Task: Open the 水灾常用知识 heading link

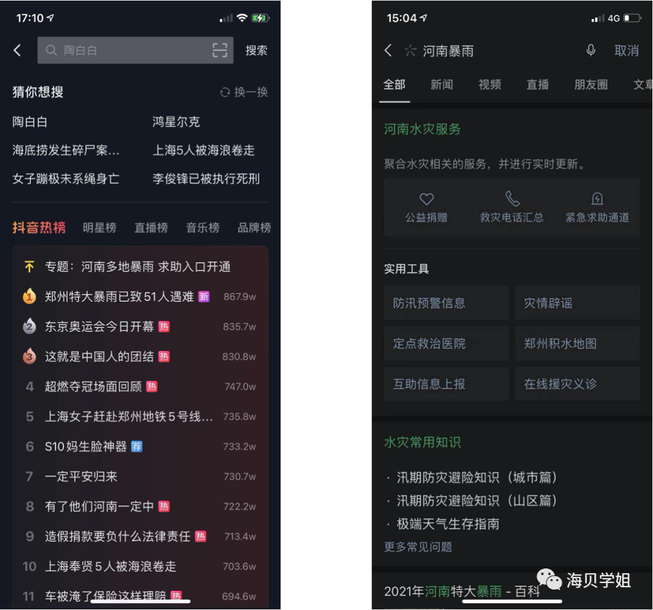Action: (x=422, y=442)
